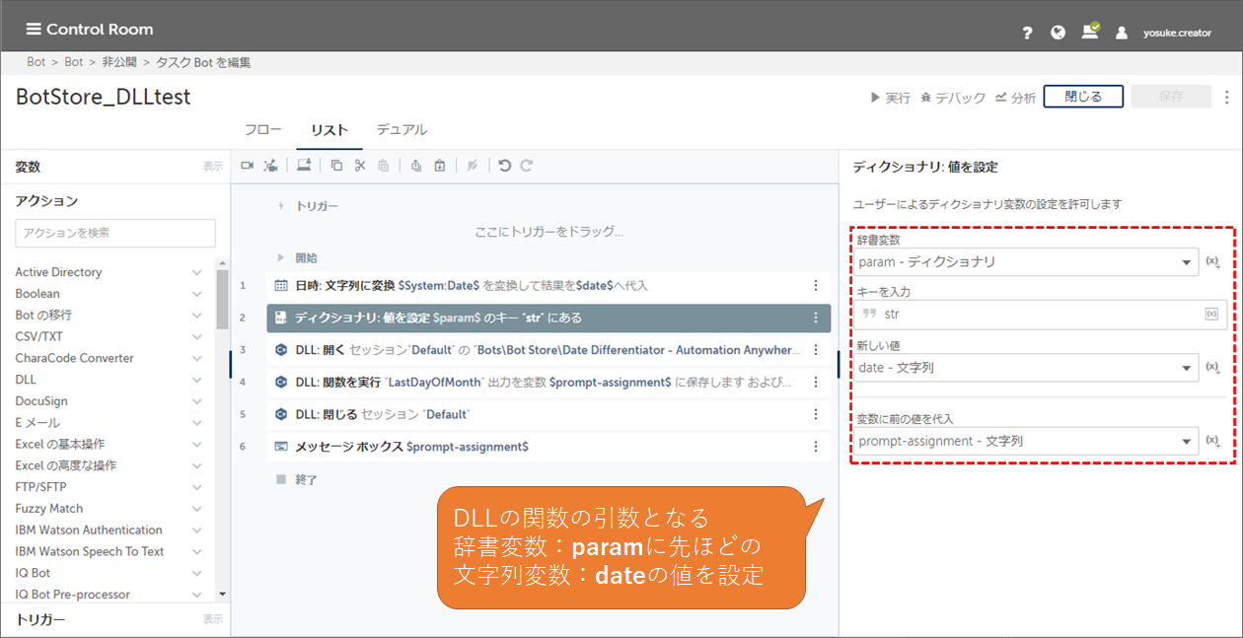Expand the Active Directory action group
The image size is (1243, 638).
click(197, 272)
